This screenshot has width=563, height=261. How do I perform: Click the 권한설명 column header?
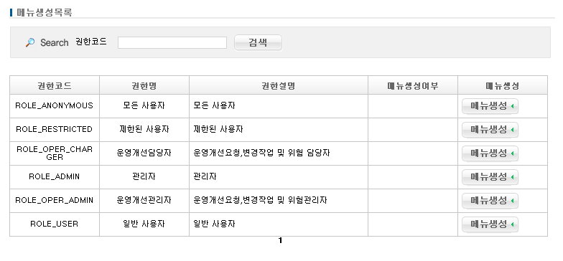tap(279, 85)
